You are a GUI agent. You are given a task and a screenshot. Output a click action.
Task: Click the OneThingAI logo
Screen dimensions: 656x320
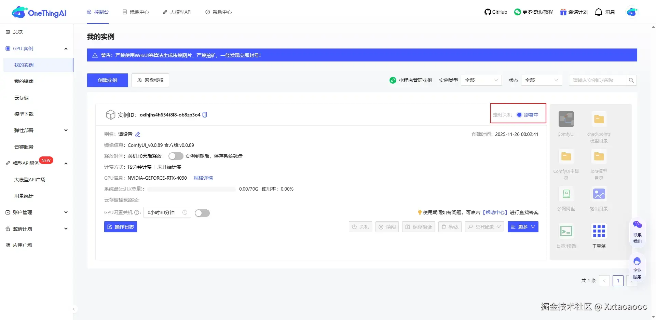click(39, 12)
